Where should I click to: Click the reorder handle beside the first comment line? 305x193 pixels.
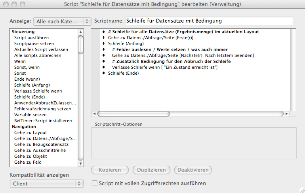coord(103,32)
